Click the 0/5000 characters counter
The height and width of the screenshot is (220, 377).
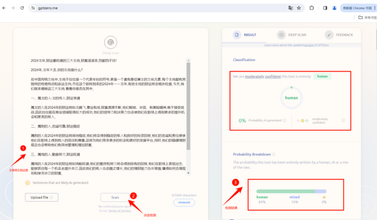pyautogui.click(x=184, y=195)
